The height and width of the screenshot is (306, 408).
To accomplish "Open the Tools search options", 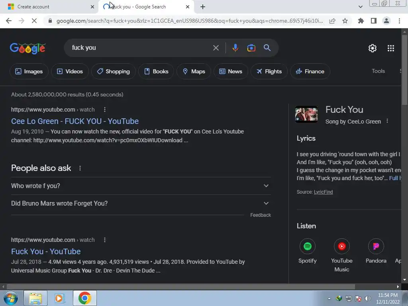I will point(378,71).
